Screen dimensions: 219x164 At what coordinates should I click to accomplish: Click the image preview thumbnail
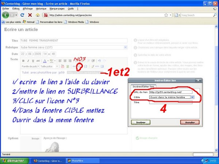pyautogui.click(x=53, y=147)
